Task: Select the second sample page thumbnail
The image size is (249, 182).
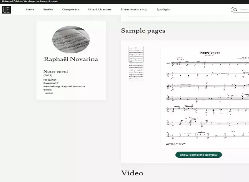Action: pos(136,72)
